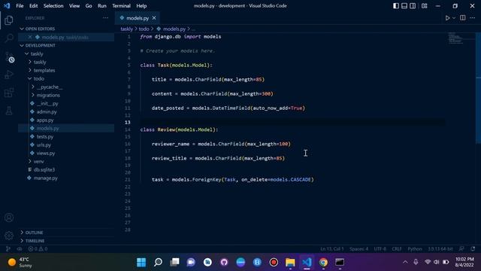Open the Selection menu

[x=53, y=6]
